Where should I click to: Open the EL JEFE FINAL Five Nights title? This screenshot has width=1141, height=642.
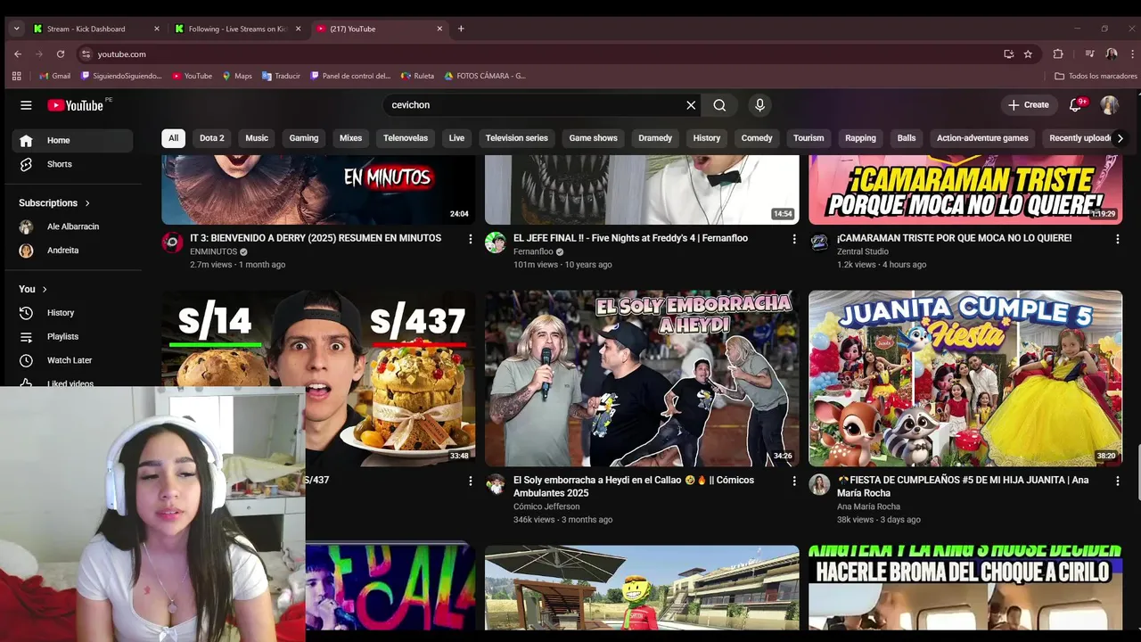tap(630, 238)
